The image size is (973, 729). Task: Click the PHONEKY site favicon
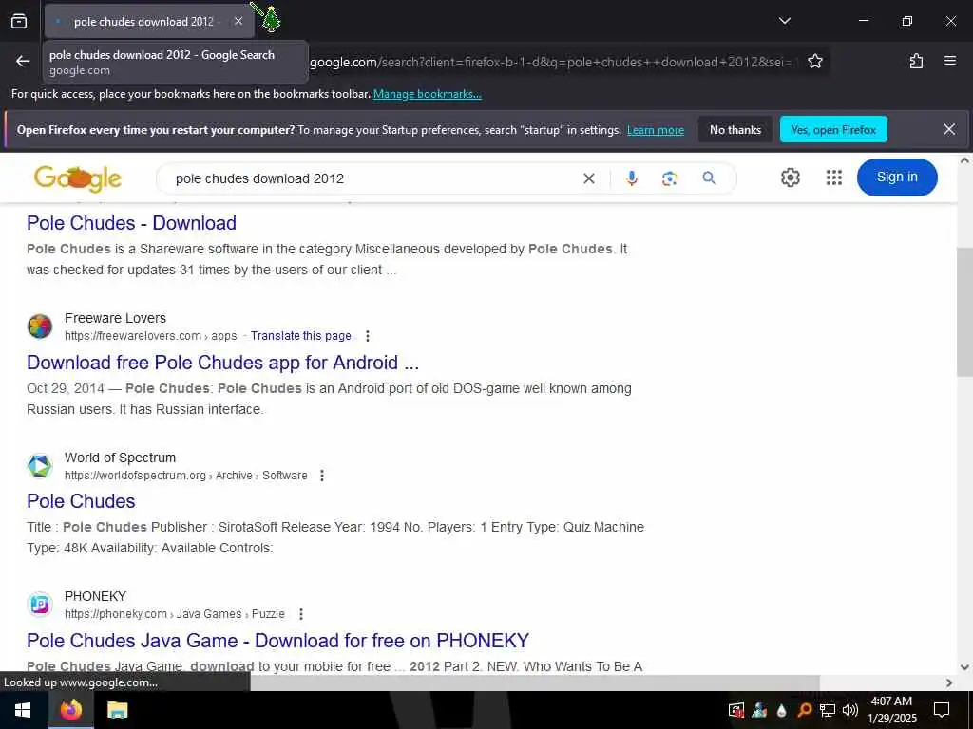pyautogui.click(x=40, y=605)
